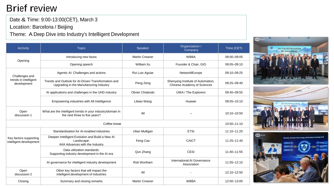Screen dimensions: 334x188
Task: Click the "ETSI" organization cell
Action: (x=191, y=131)
